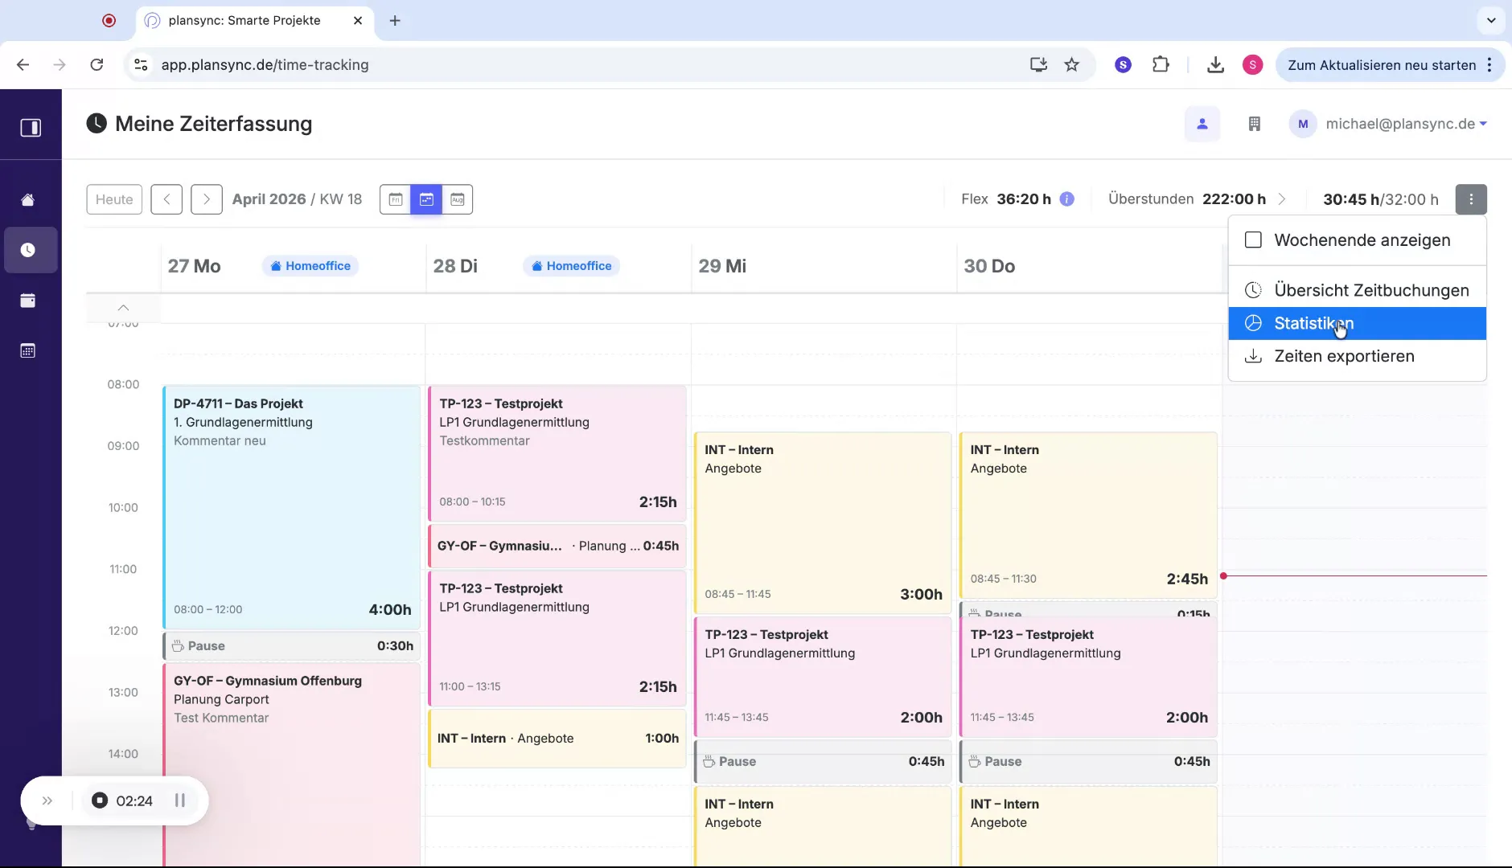
Task: Click the 30 Do day header
Action: tap(989, 266)
